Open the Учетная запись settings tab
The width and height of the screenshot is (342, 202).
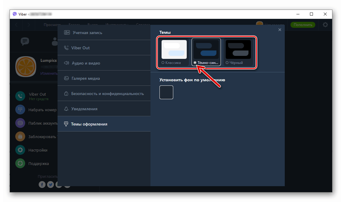coord(104,32)
